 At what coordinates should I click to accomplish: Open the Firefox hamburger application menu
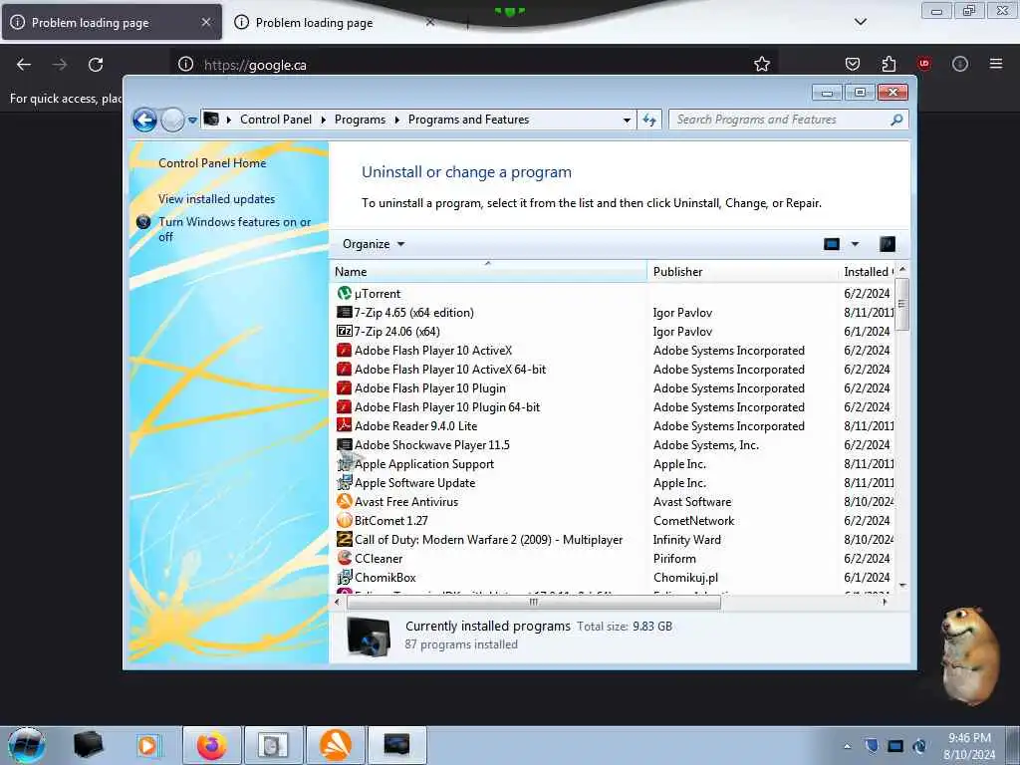click(995, 64)
